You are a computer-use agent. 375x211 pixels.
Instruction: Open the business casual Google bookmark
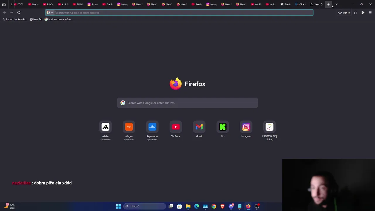(59, 19)
